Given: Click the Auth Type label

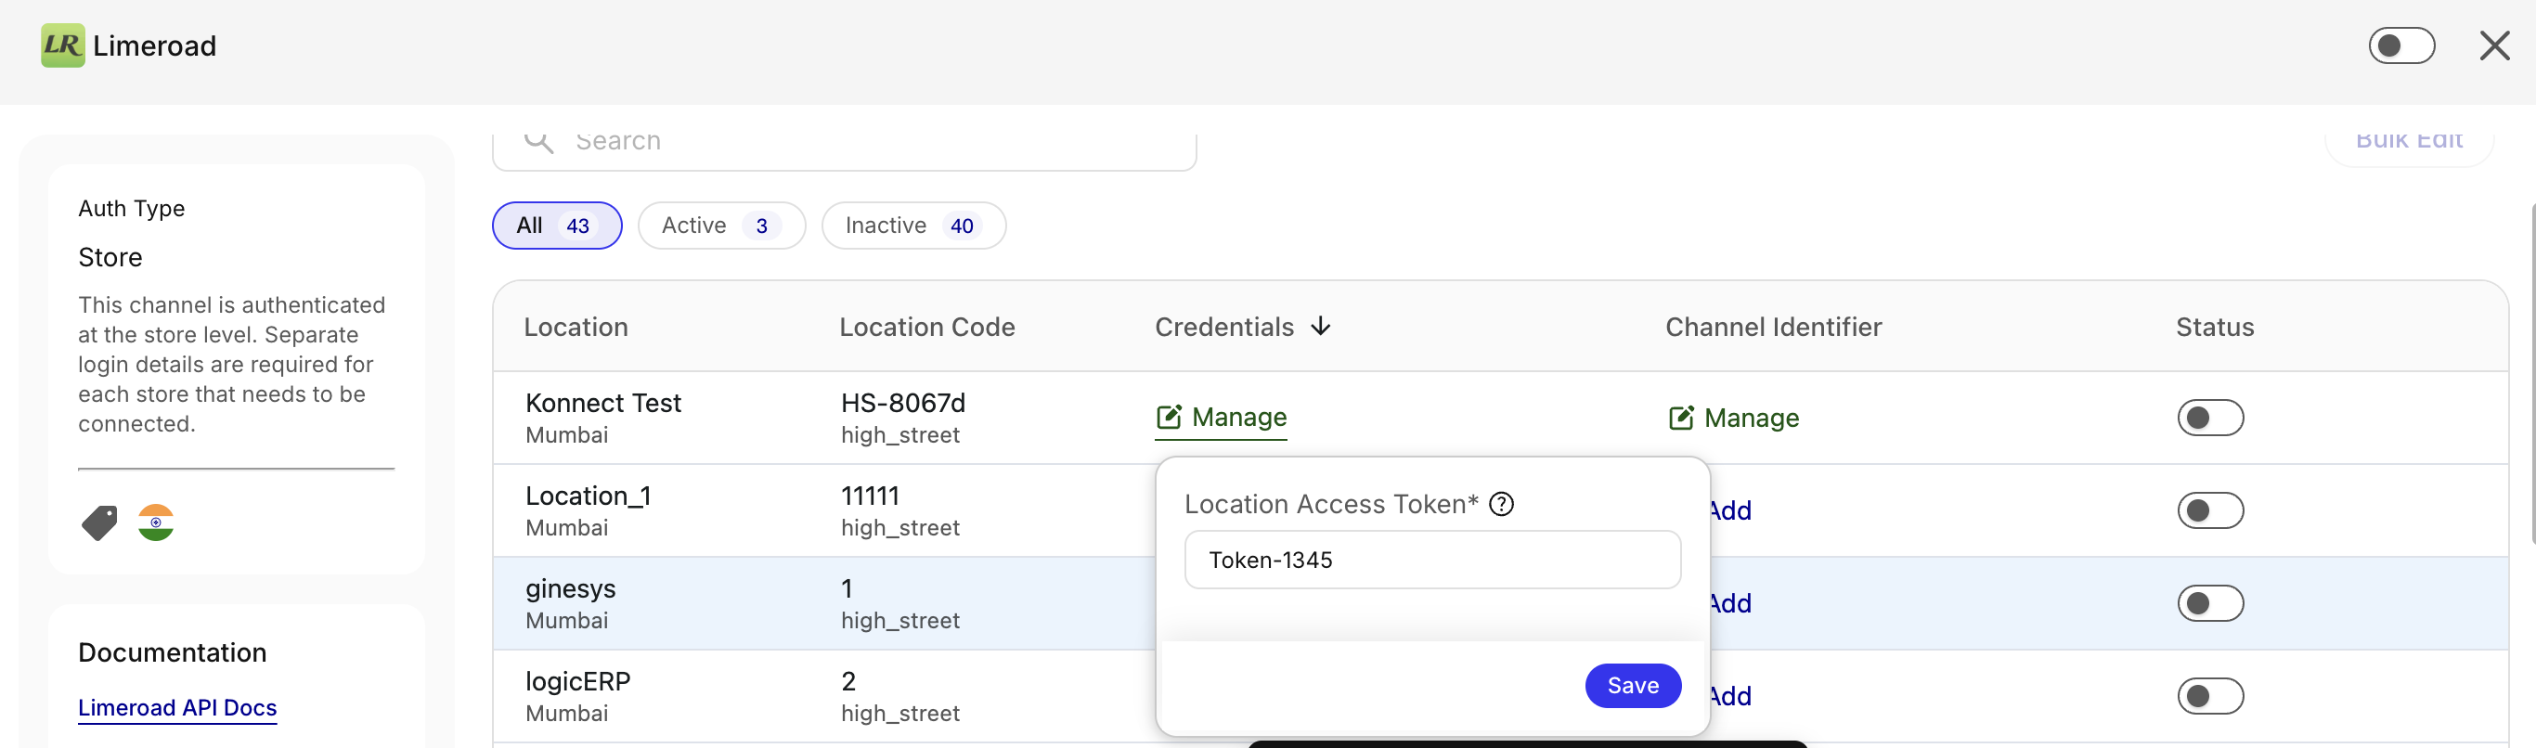Looking at the screenshot, I should point(132,209).
